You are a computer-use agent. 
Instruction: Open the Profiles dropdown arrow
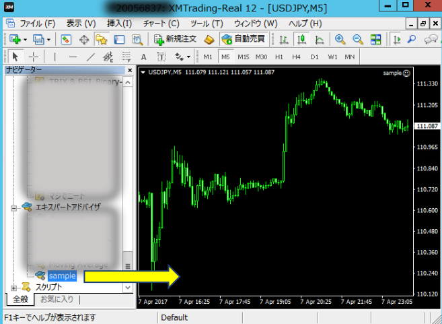(x=48, y=40)
